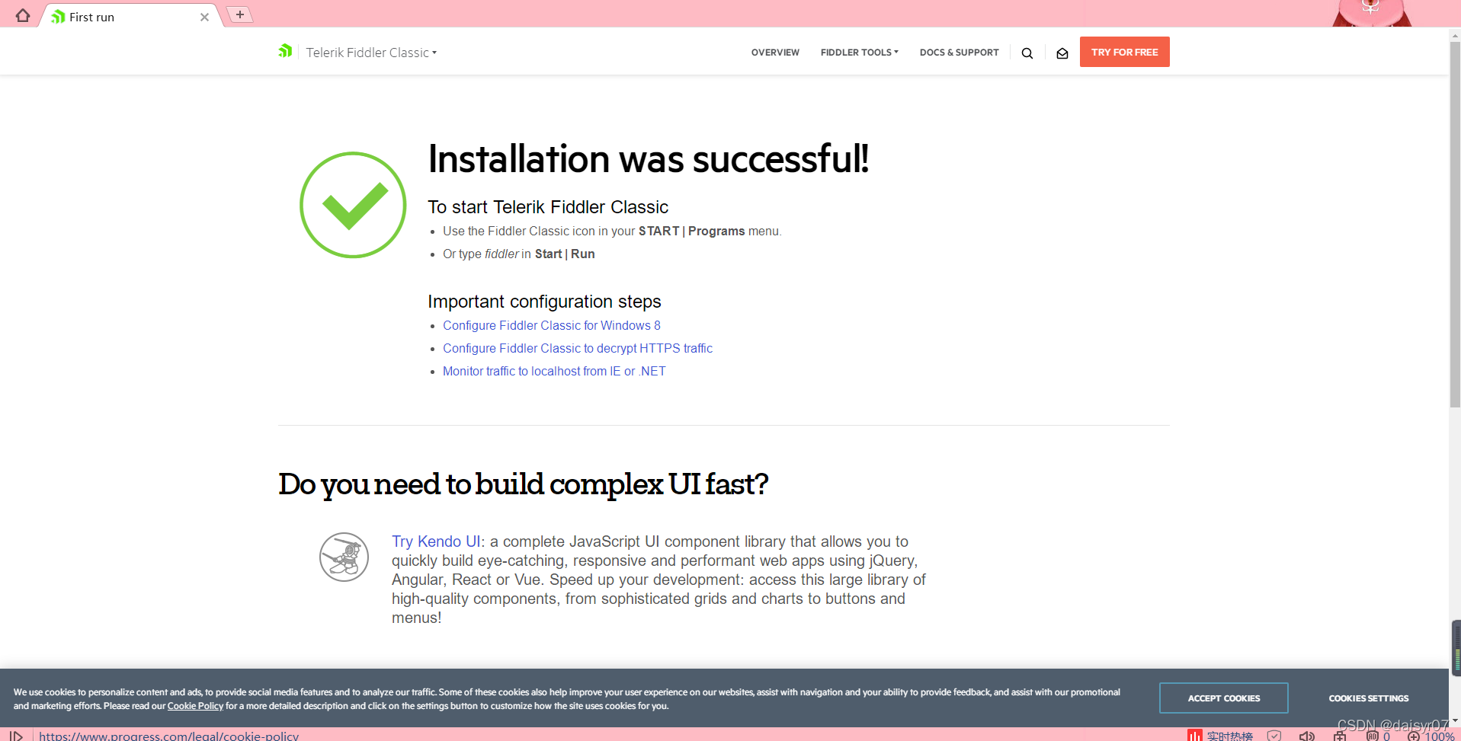1461x741 pixels.
Task: Open Configure Fiddler Classic for Windows 8 link
Action: coord(551,325)
